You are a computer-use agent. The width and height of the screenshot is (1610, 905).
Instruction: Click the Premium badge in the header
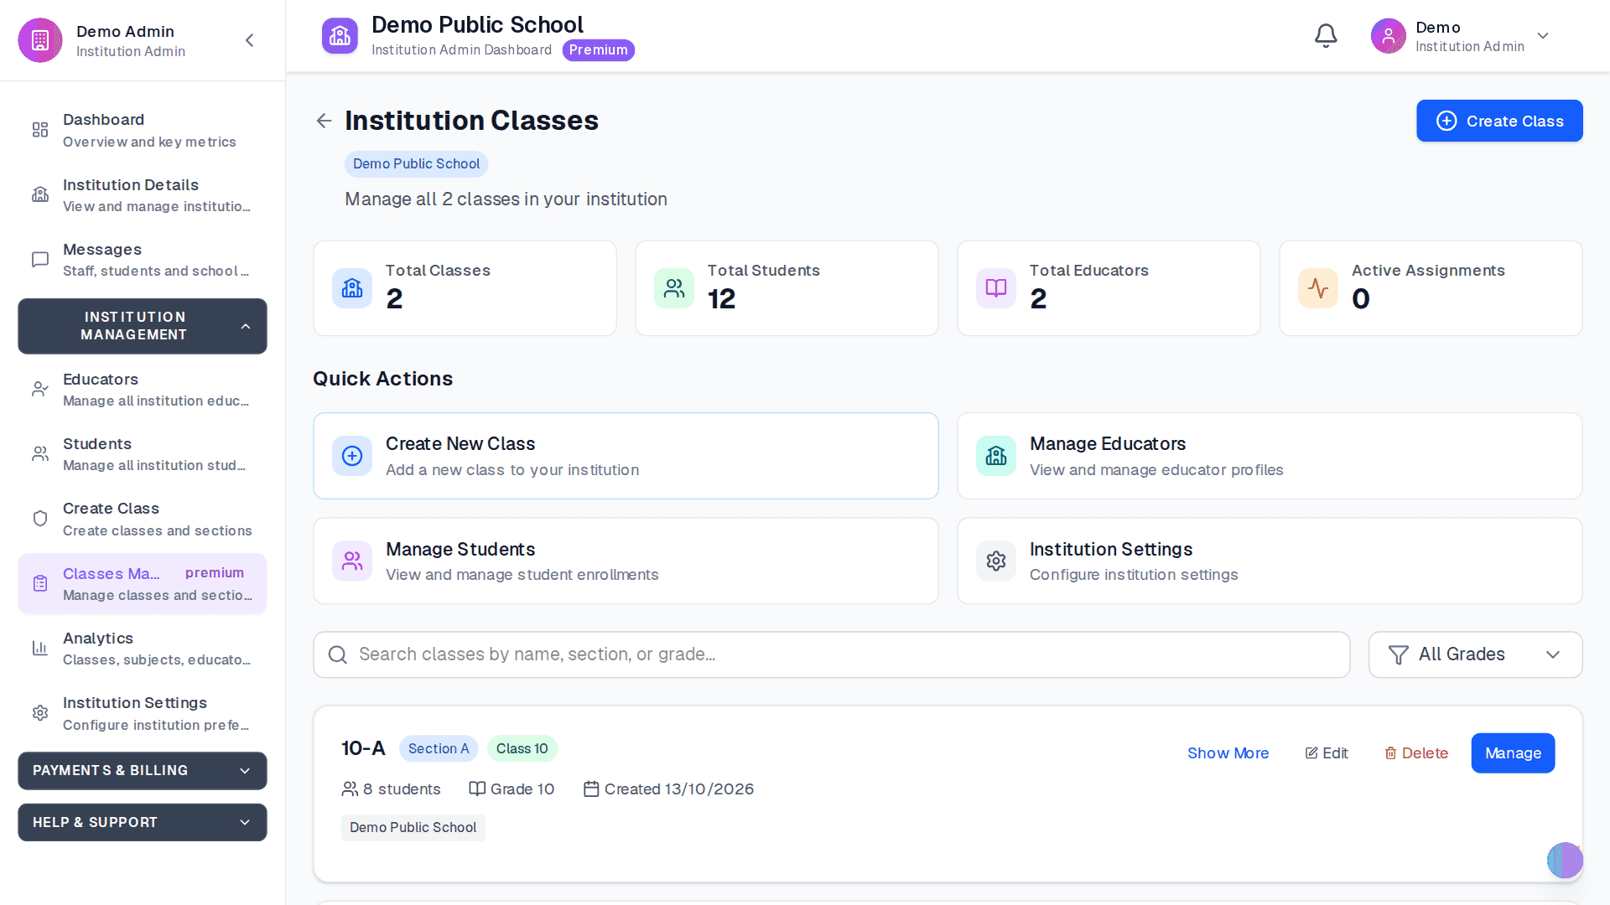[598, 50]
